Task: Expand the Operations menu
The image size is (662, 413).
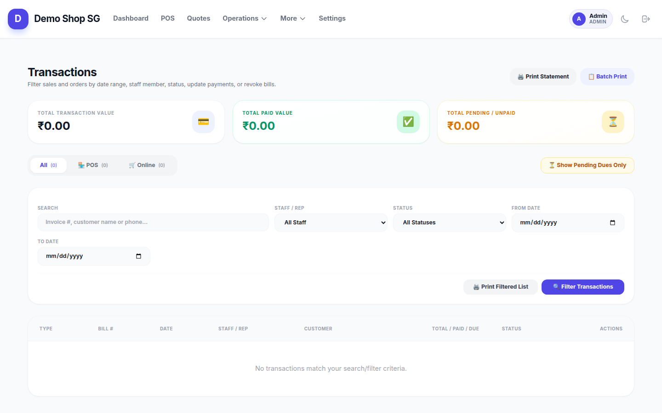Action: click(245, 18)
